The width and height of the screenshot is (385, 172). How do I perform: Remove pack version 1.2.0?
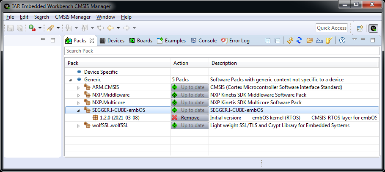pos(190,118)
